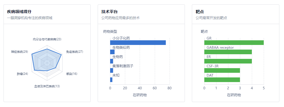Select the 生物类似药 bar in chart
Image resolution: width=284 pixels, height=107 pixels.
(x=112, y=52)
